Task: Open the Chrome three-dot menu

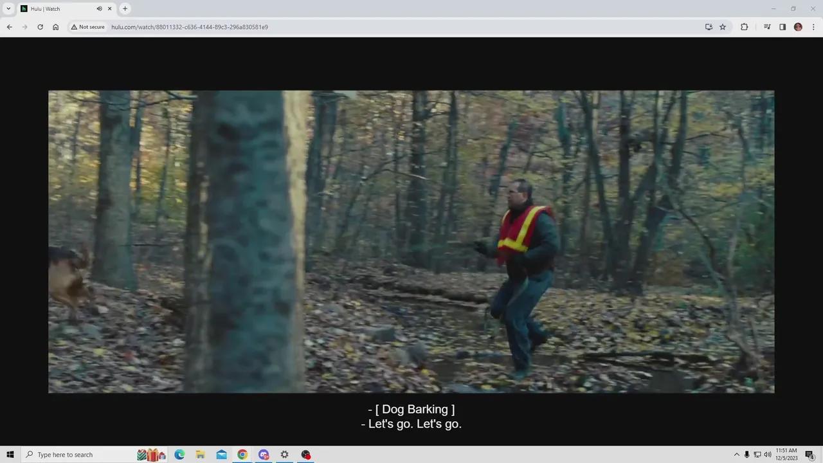Action: (813, 27)
